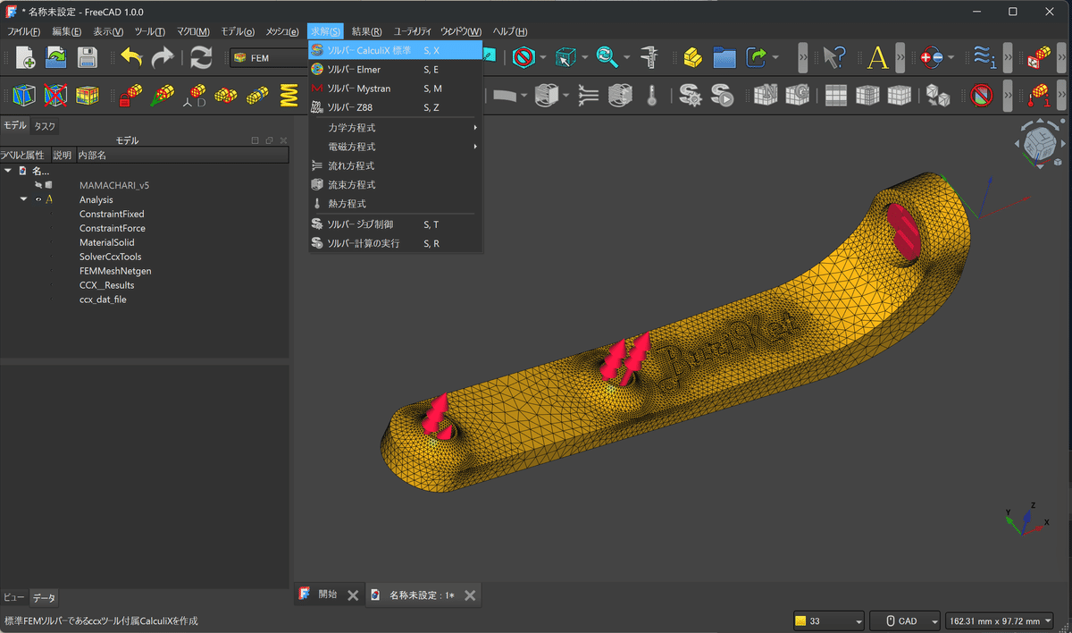Choose ソルバー CalculiX 標準 menu entry

(396, 50)
